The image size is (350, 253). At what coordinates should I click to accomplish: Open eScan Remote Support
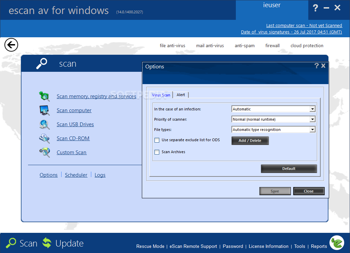pyautogui.click(x=193, y=246)
